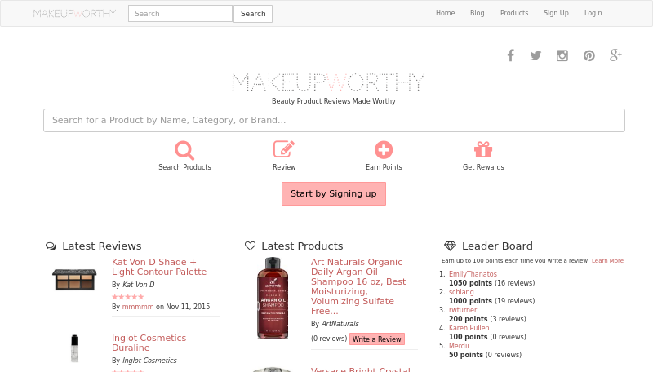This screenshot has height=372, width=653.
Task: Open EmilyThanatos leaderboard profile link
Action: click(x=473, y=274)
